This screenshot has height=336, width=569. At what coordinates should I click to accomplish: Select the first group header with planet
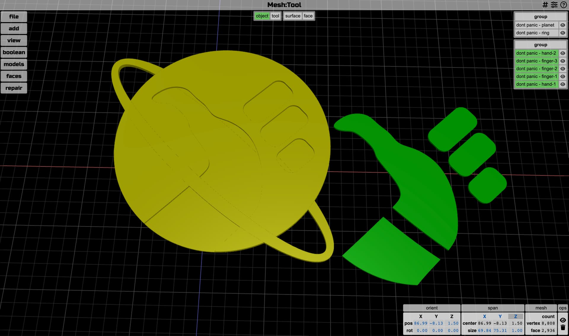point(541,17)
